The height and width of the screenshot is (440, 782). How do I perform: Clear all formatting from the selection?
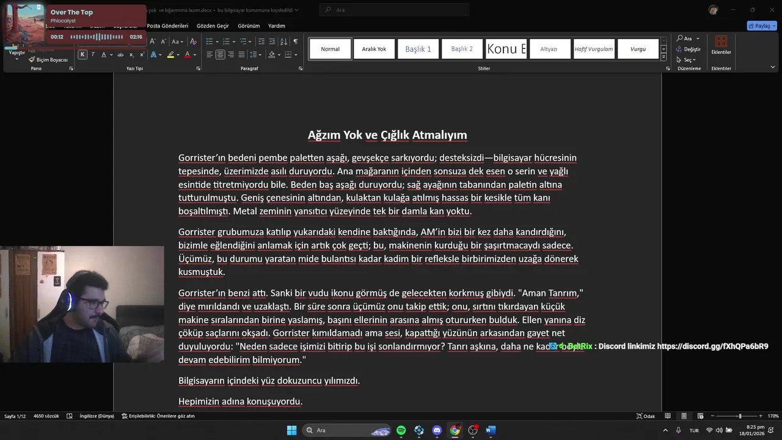193,42
